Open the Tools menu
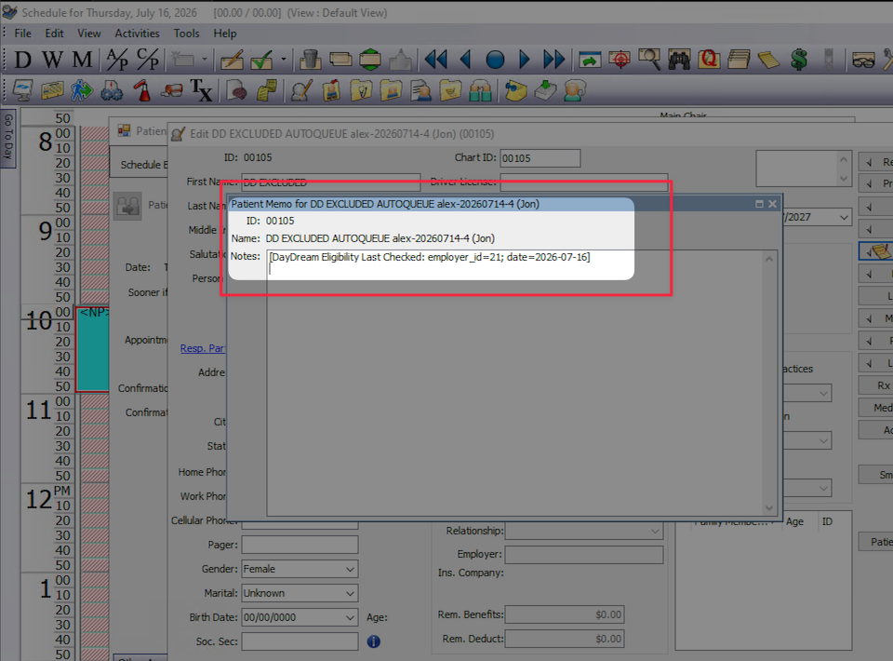Screen dimensions: 893x661 186,34
